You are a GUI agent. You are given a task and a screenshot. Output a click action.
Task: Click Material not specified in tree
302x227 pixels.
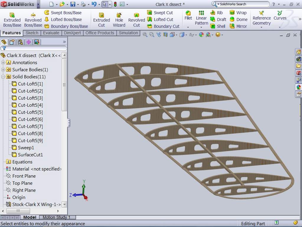(33, 169)
